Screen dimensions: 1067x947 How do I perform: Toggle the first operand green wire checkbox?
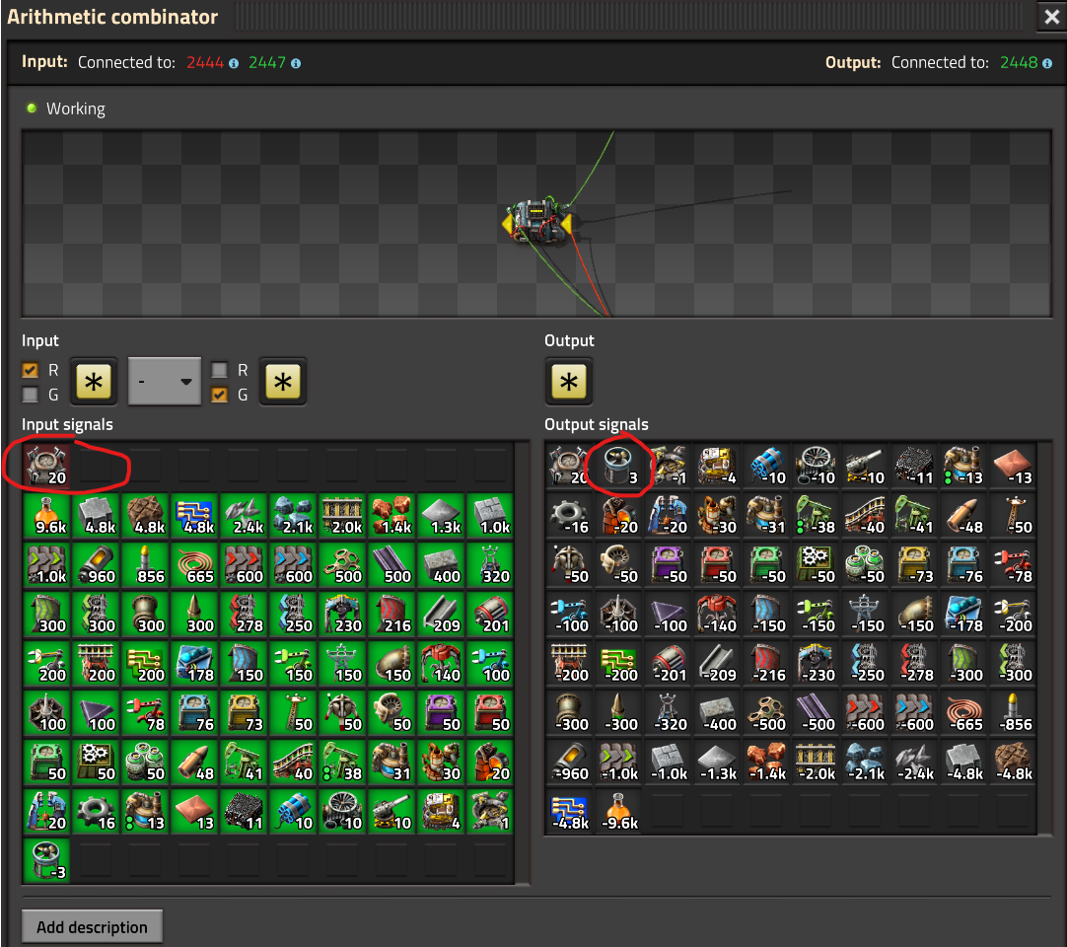point(30,395)
